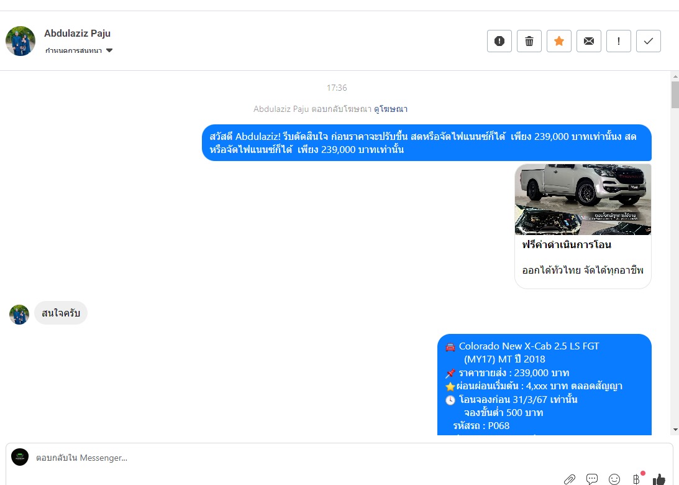
Task: Click the ฟรีค่าดำเนินการโอน ad card title
Action: 567,245
